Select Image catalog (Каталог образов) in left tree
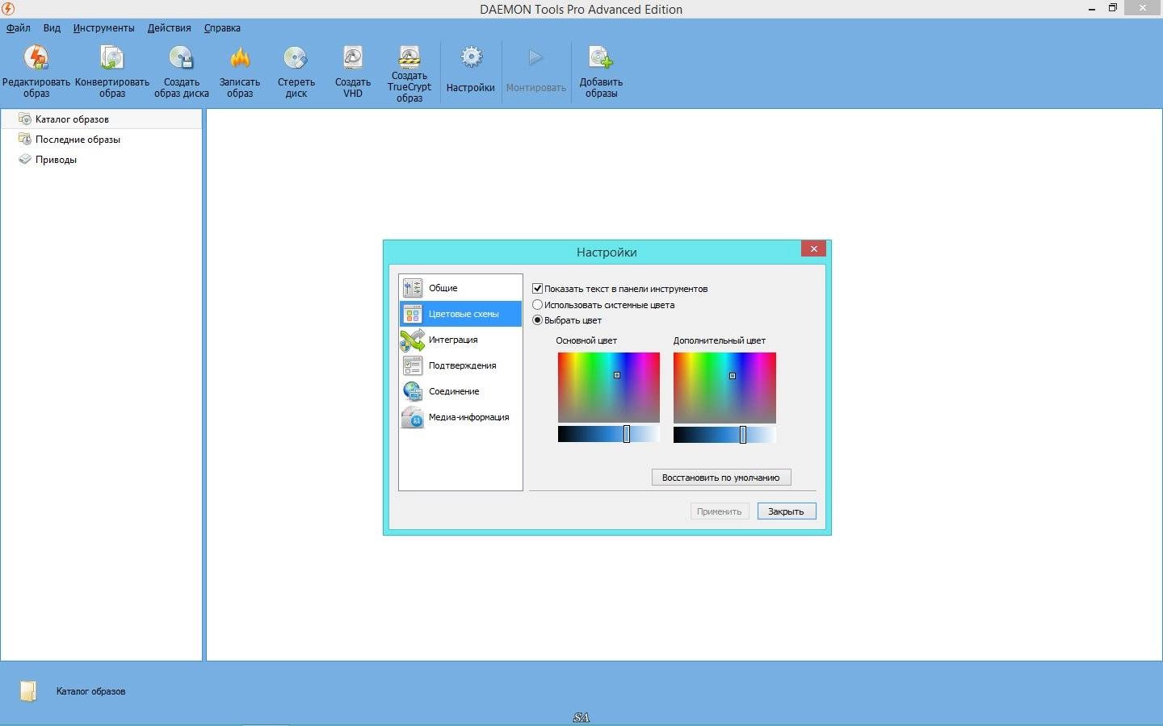The height and width of the screenshot is (726, 1163). tap(101, 119)
